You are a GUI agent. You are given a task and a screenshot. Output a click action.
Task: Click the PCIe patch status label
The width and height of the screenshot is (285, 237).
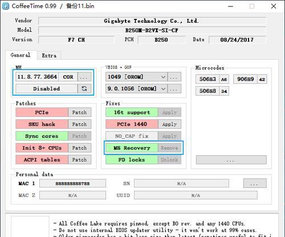(x=42, y=112)
